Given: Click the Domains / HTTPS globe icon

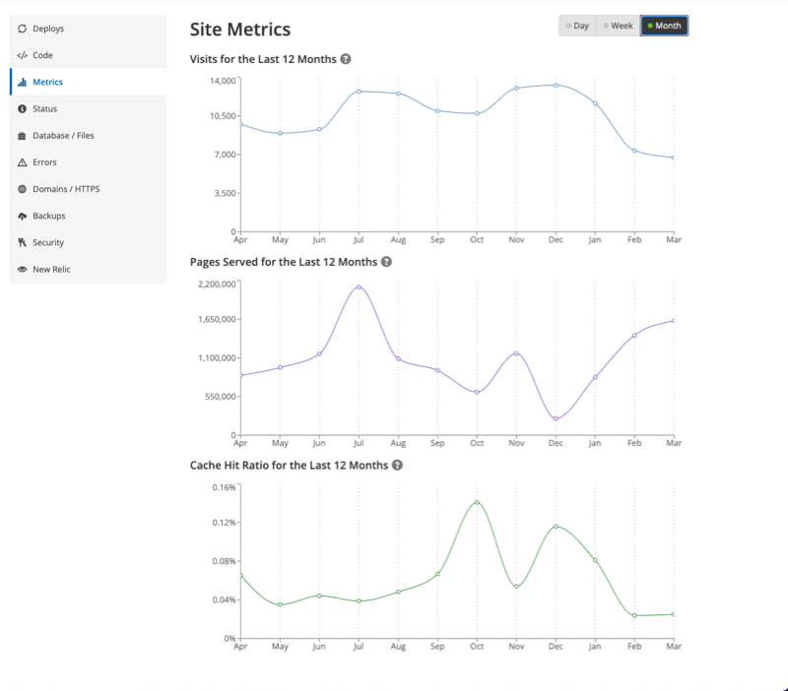Looking at the screenshot, I should (21, 188).
